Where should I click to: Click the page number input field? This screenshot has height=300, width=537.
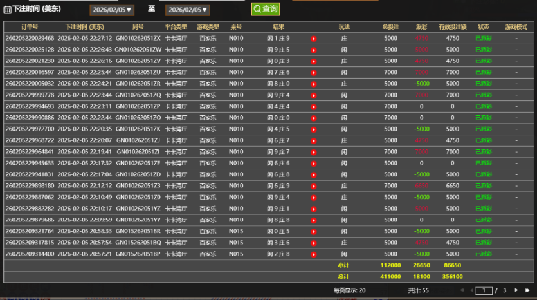click(487, 290)
